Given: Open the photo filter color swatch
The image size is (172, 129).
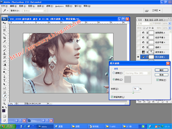Looking at the screenshot, I should click(127, 80).
